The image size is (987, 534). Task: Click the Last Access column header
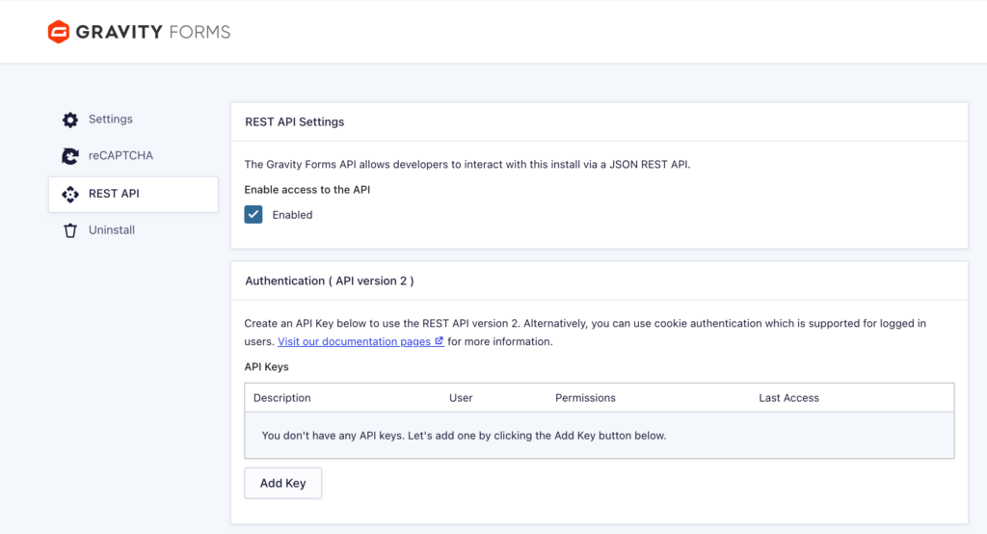[x=788, y=398]
